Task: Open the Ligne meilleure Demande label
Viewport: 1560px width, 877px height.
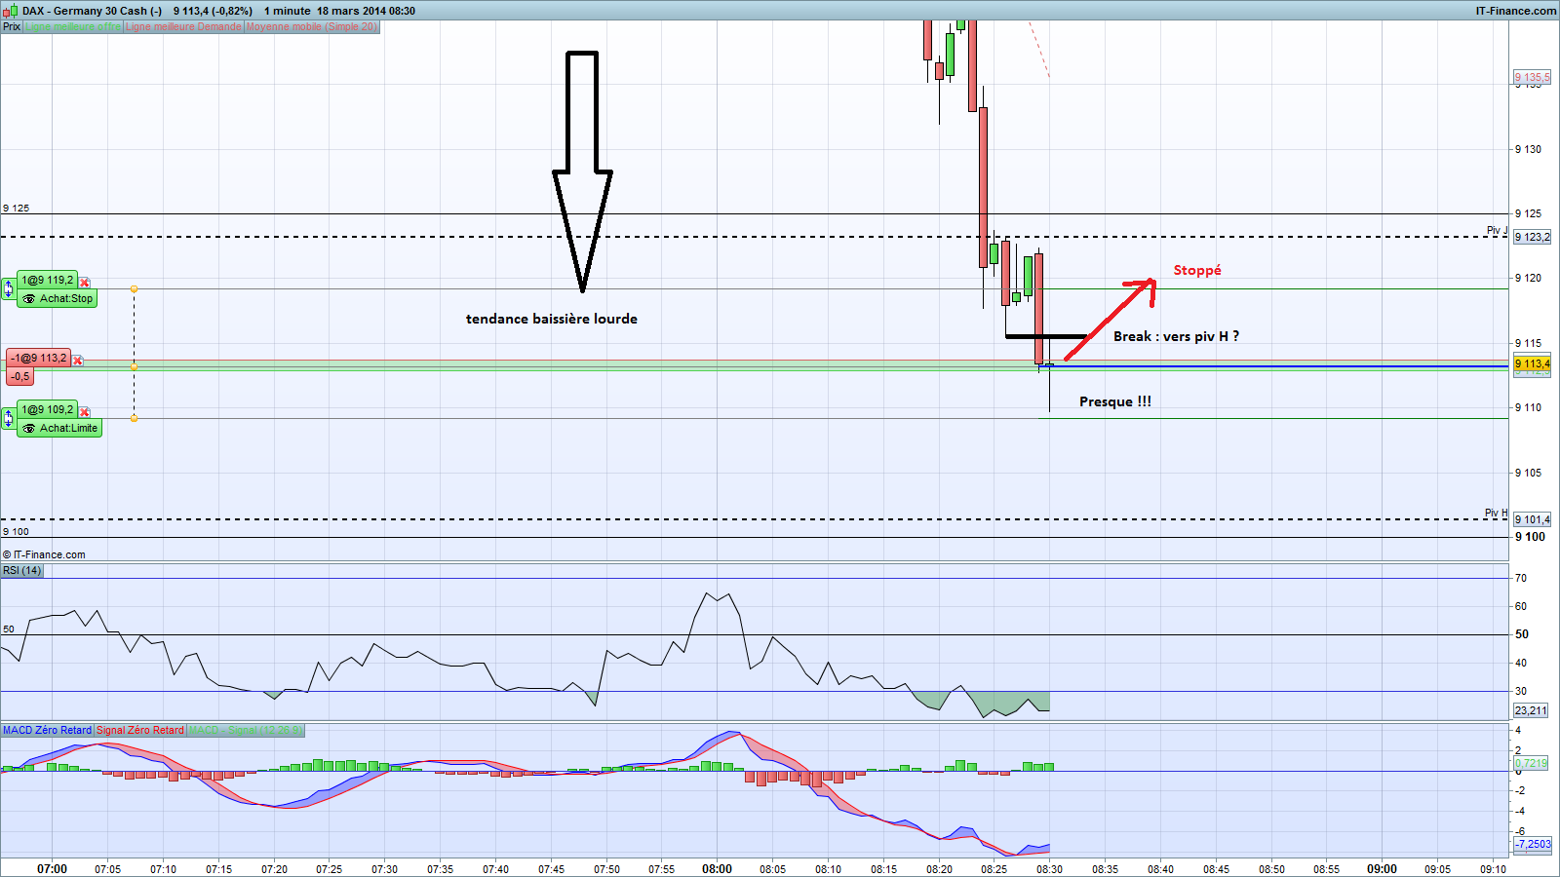Action: click(183, 26)
